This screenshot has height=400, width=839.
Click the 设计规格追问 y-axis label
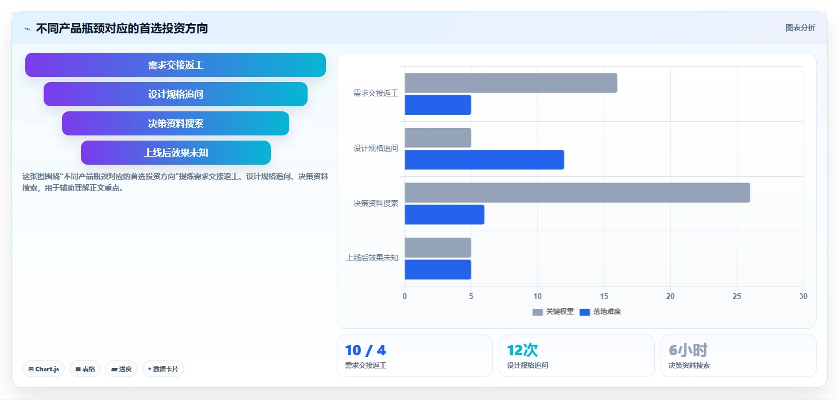pos(375,148)
